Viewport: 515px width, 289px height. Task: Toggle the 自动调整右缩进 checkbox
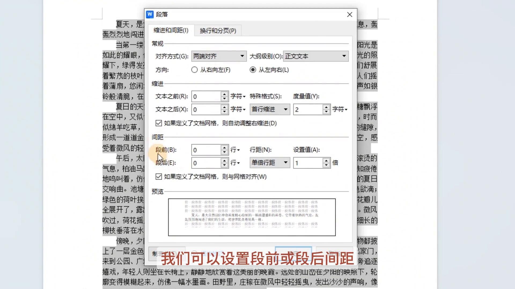point(159,123)
